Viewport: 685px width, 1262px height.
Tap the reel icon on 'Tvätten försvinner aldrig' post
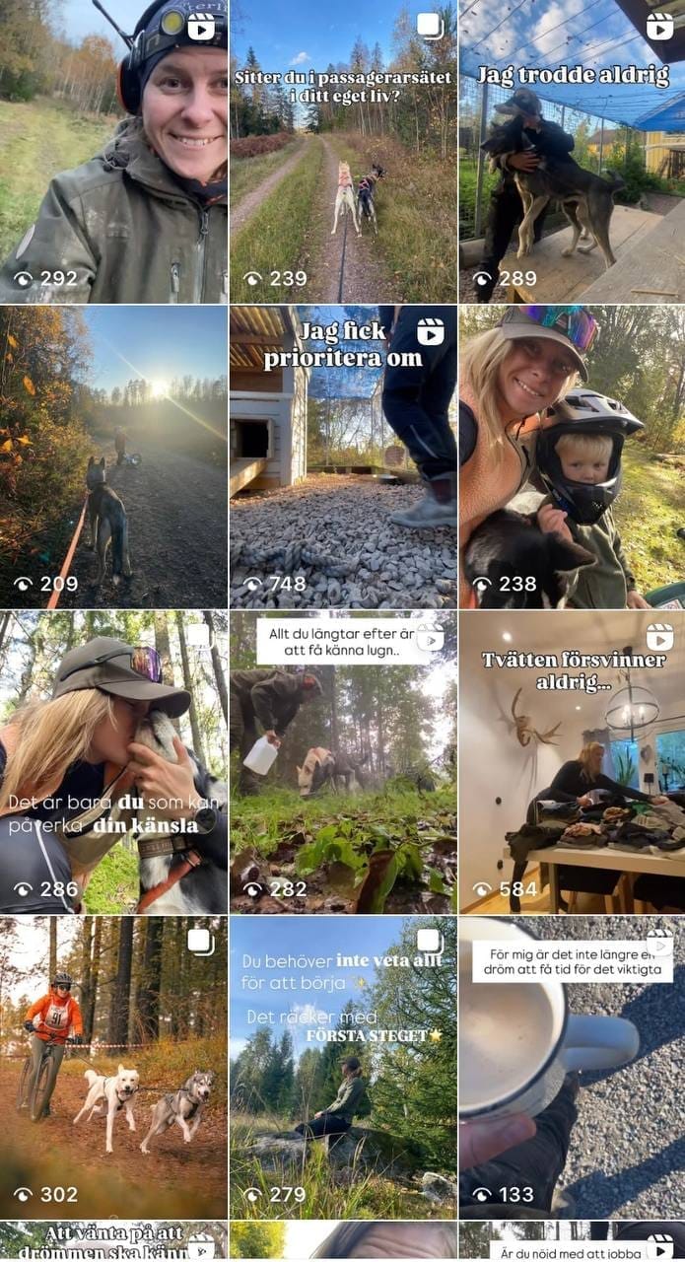pyautogui.click(x=659, y=637)
